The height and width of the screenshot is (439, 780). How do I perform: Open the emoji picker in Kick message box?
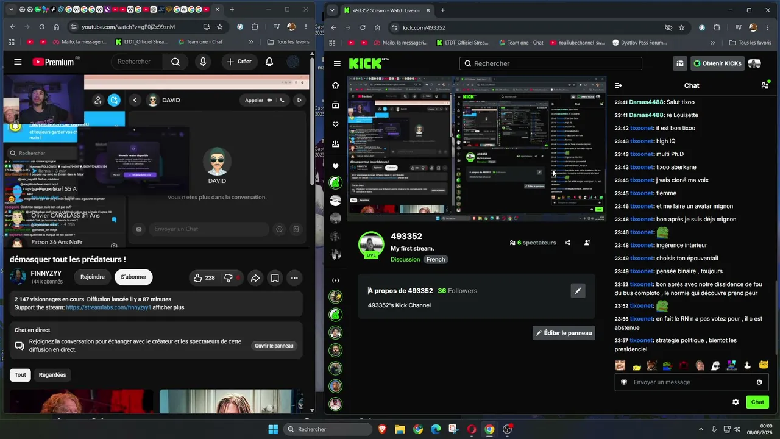pos(759,382)
